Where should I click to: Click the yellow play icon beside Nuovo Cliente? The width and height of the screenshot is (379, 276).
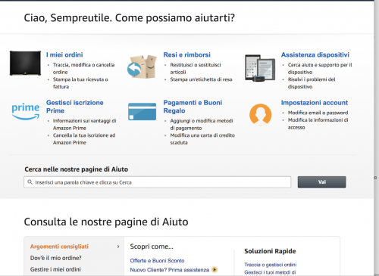pyautogui.click(x=215, y=270)
